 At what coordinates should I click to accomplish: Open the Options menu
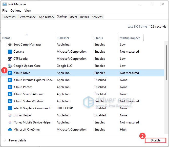pos(16,11)
